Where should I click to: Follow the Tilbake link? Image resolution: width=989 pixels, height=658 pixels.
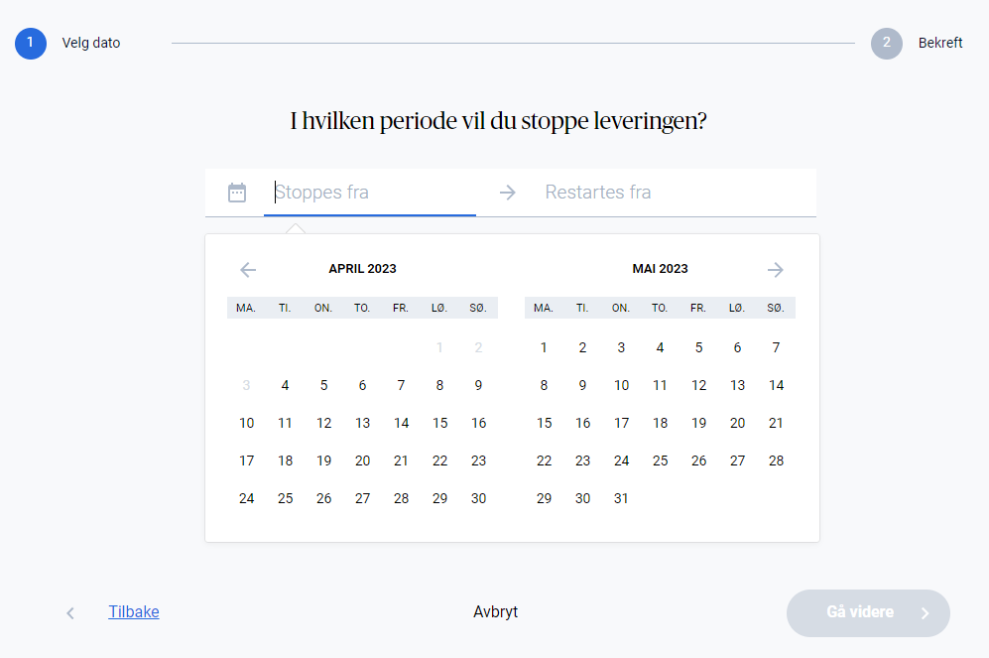[134, 612]
